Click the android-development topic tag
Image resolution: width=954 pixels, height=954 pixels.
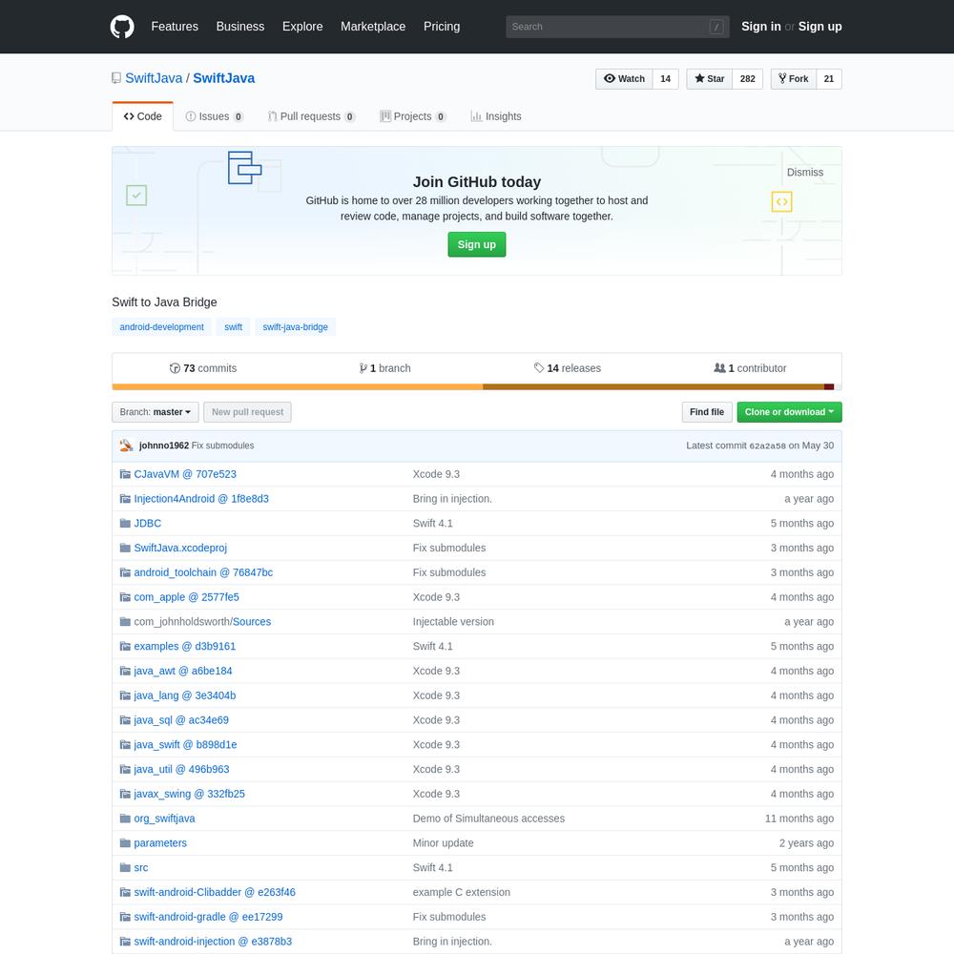162,326
